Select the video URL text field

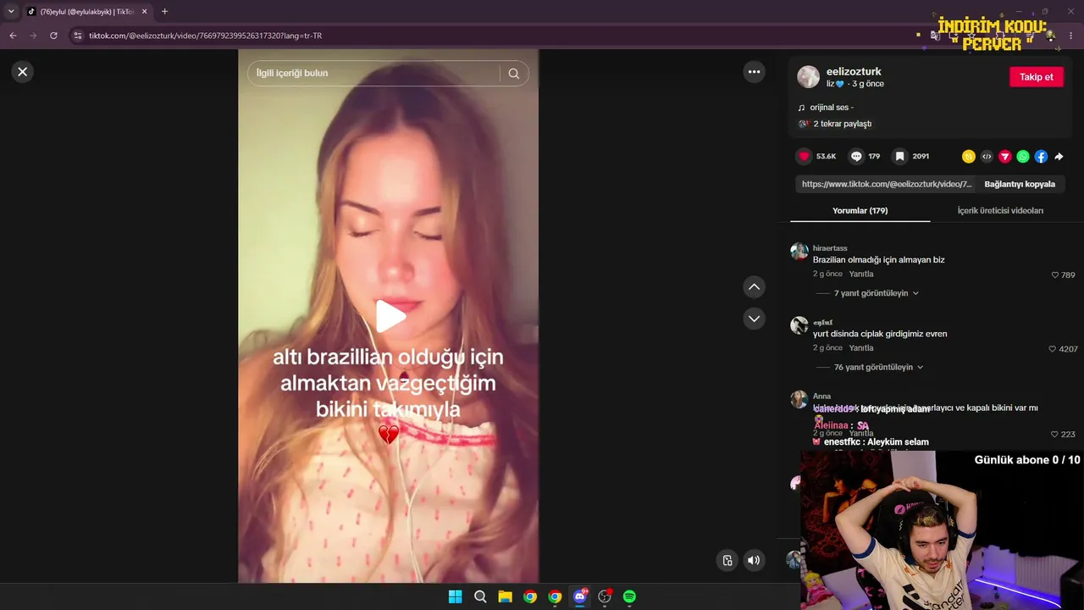(x=886, y=184)
